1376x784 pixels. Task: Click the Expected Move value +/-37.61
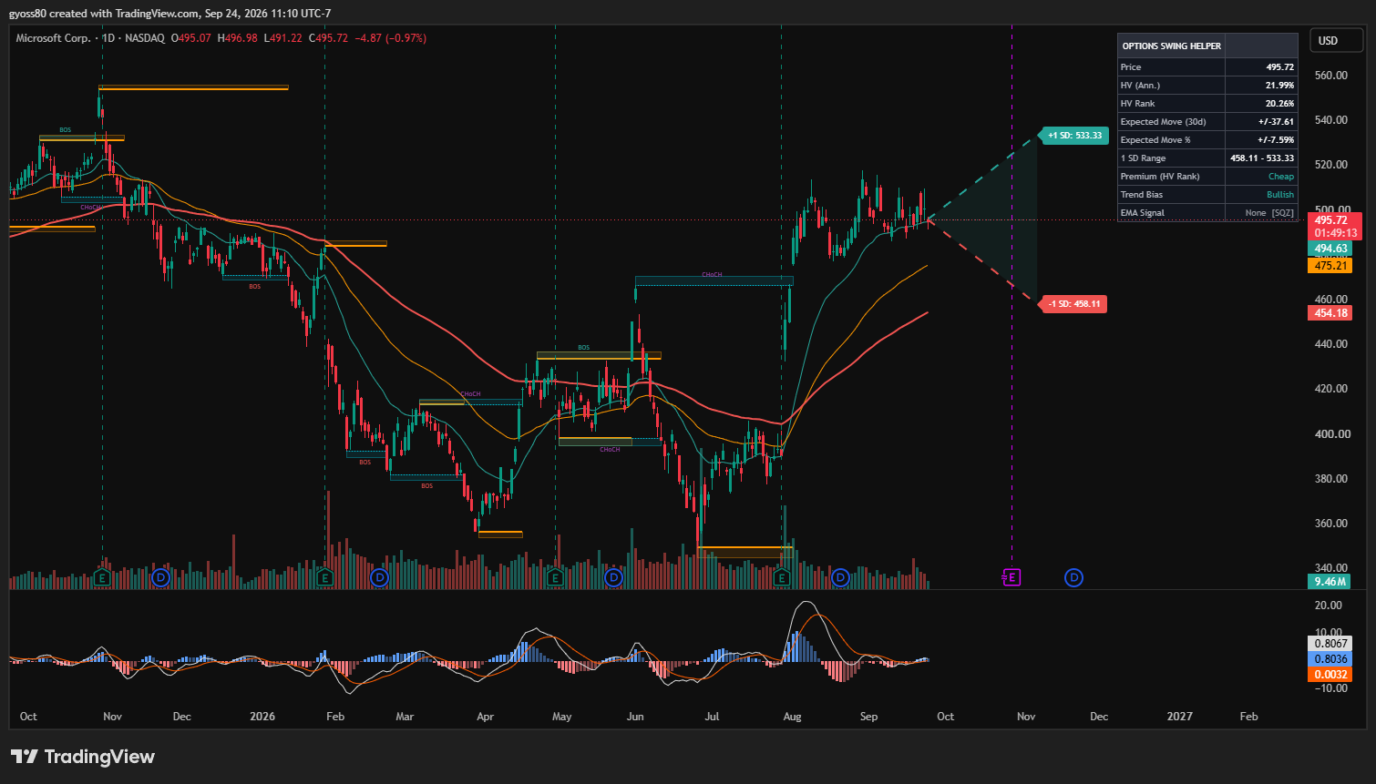click(1276, 122)
